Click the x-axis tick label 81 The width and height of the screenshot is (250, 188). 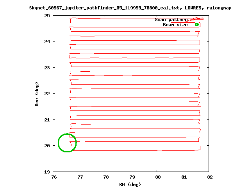click(x=184, y=177)
